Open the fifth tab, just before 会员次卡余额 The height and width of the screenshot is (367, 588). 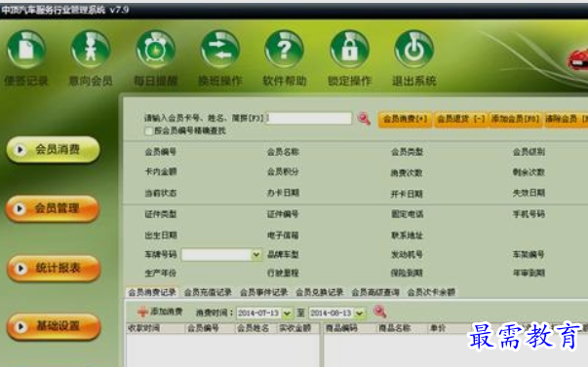click(x=375, y=292)
